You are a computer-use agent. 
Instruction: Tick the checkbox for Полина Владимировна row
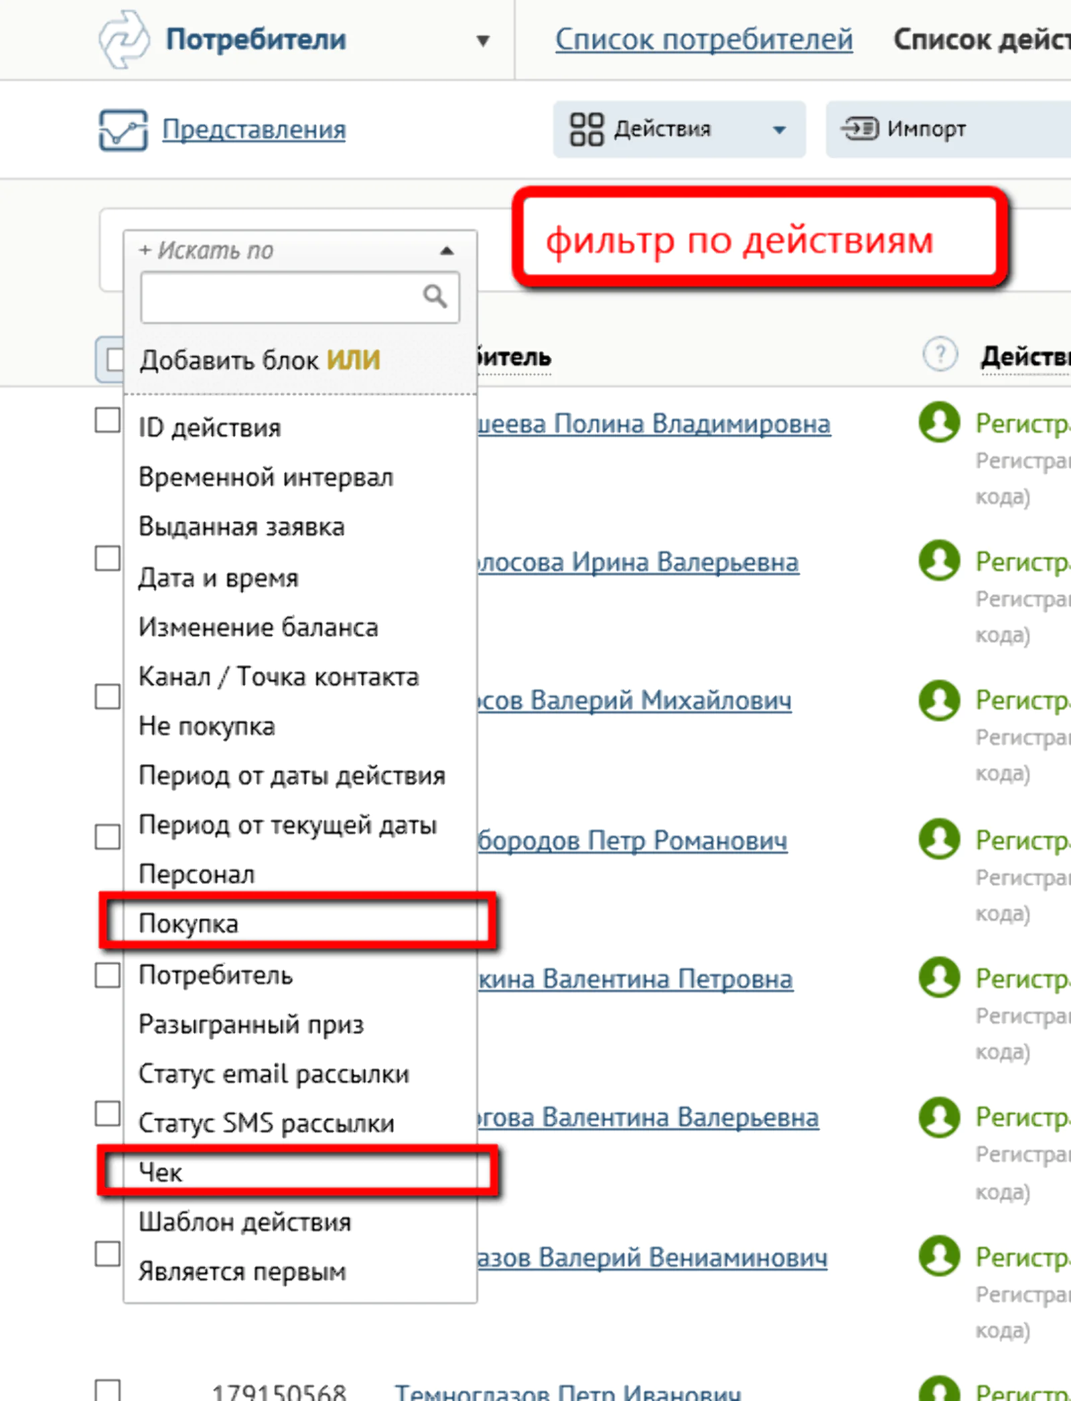click(x=107, y=421)
